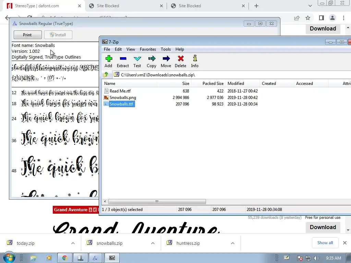This screenshot has width=351, height=263.
Task: Click Show all downloads
Action: (325, 243)
